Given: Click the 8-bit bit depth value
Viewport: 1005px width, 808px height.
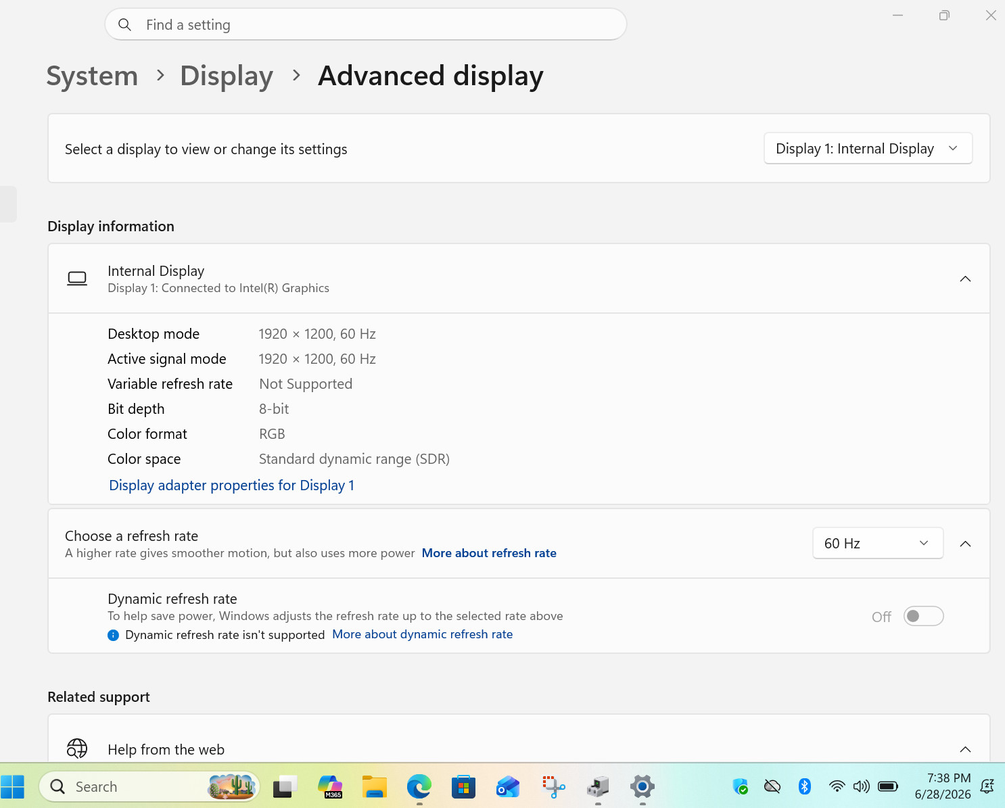Looking at the screenshot, I should pos(274,409).
